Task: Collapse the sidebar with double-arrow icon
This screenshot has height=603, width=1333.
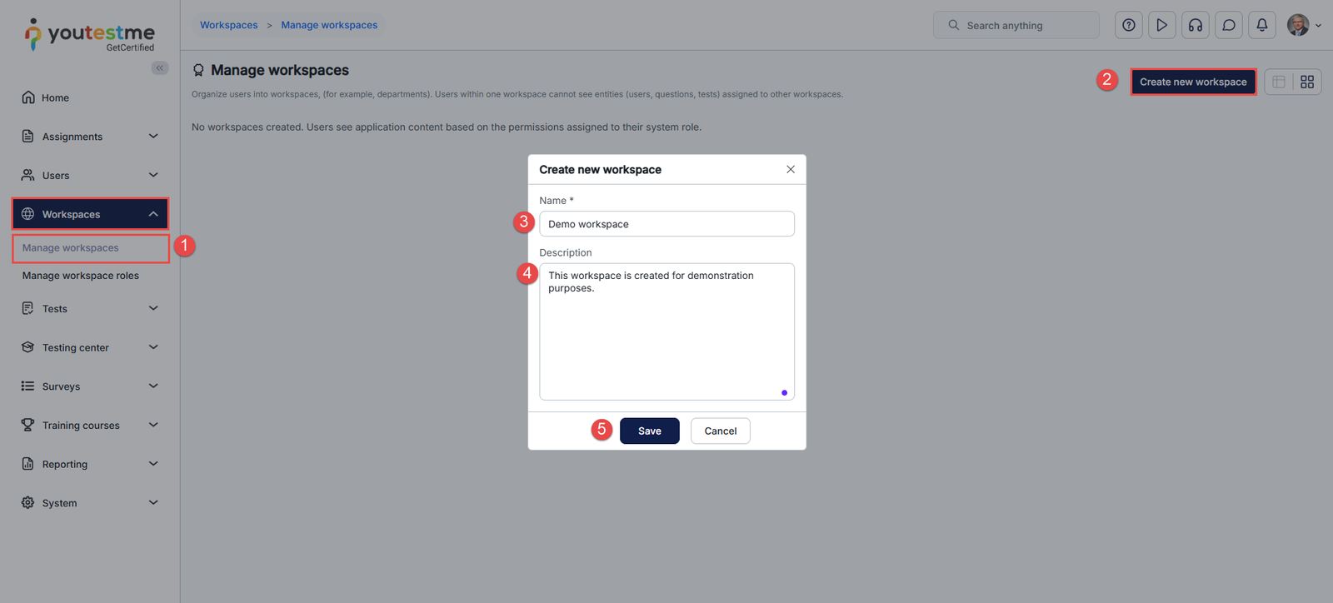Action: pos(160,68)
